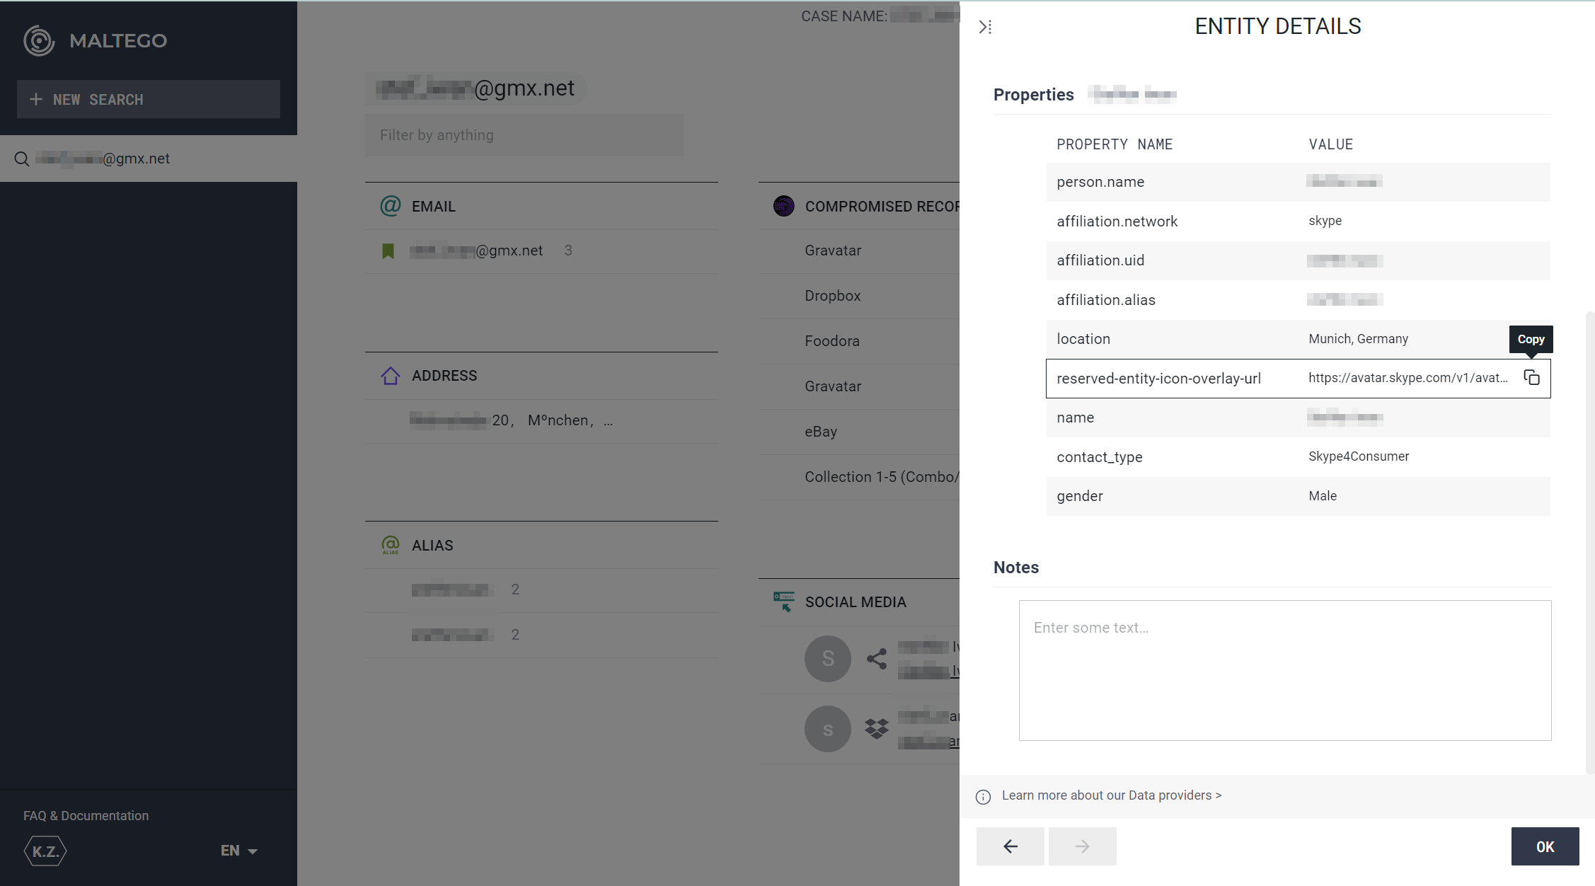The height and width of the screenshot is (886, 1595).
Task: Click the share icon in Social Media
Action: [x=877, y=659]
